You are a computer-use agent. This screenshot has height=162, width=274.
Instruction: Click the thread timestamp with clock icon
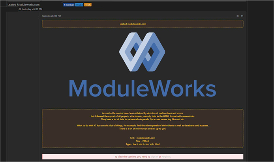30,9
